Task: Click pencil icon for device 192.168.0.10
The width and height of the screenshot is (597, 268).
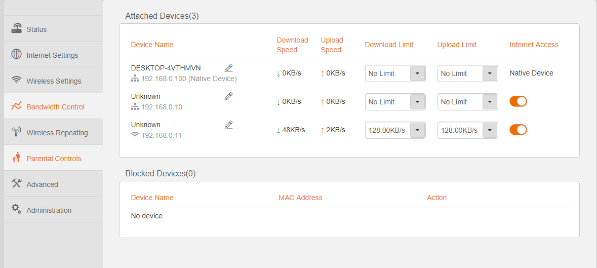Action: click(228, 96)
